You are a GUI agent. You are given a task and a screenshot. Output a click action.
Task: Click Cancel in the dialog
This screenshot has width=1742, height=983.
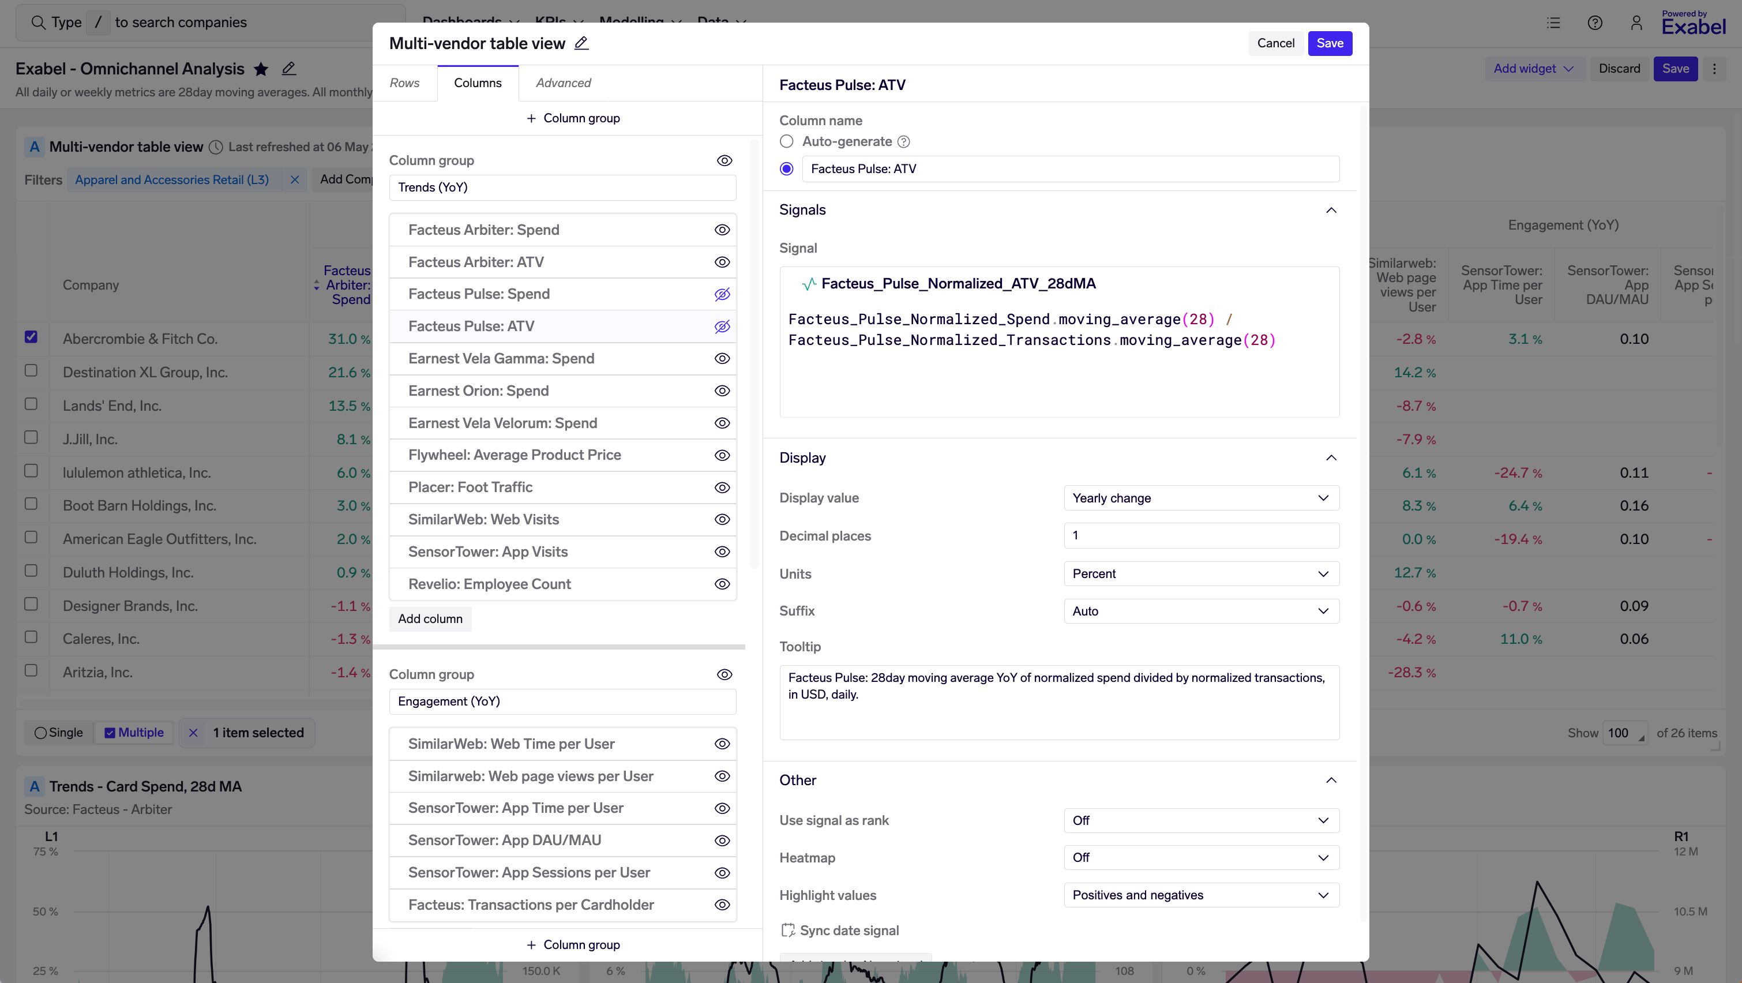[x=1275, y=43]
